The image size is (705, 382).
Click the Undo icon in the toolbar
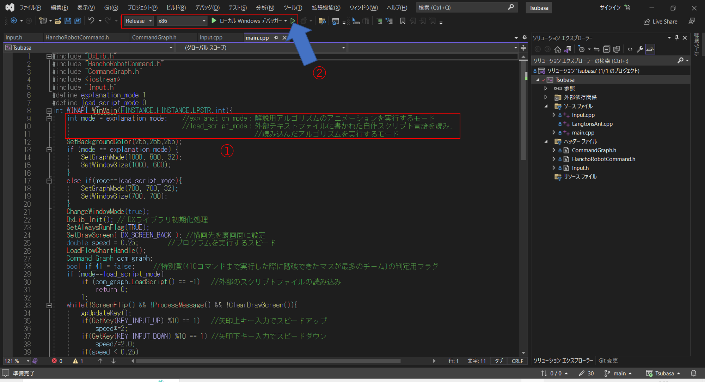(x=91, y=21)
